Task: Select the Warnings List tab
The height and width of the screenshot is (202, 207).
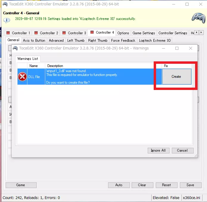Action: click(x=28, y=59)
